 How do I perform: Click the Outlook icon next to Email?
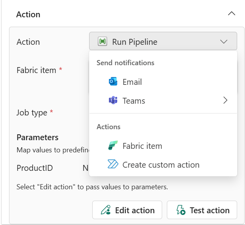click(113, 82)
